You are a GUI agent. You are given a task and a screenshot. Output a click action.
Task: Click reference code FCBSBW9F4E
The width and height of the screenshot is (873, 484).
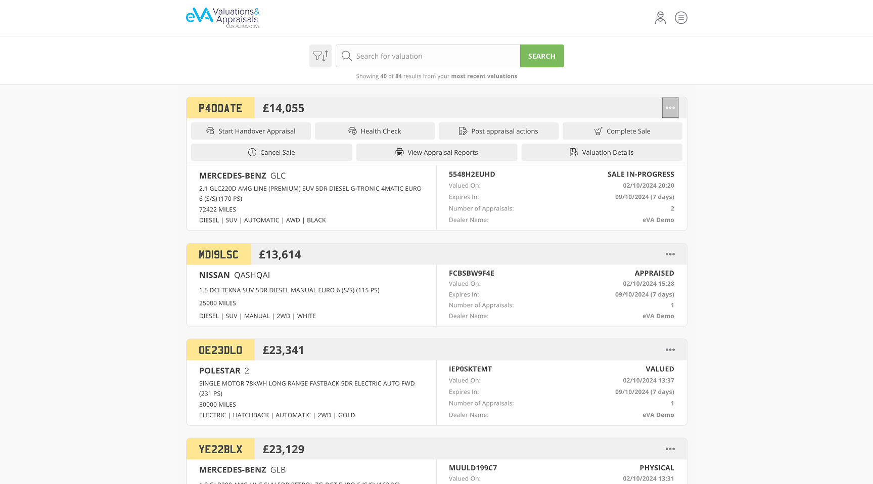coord(472,273)
